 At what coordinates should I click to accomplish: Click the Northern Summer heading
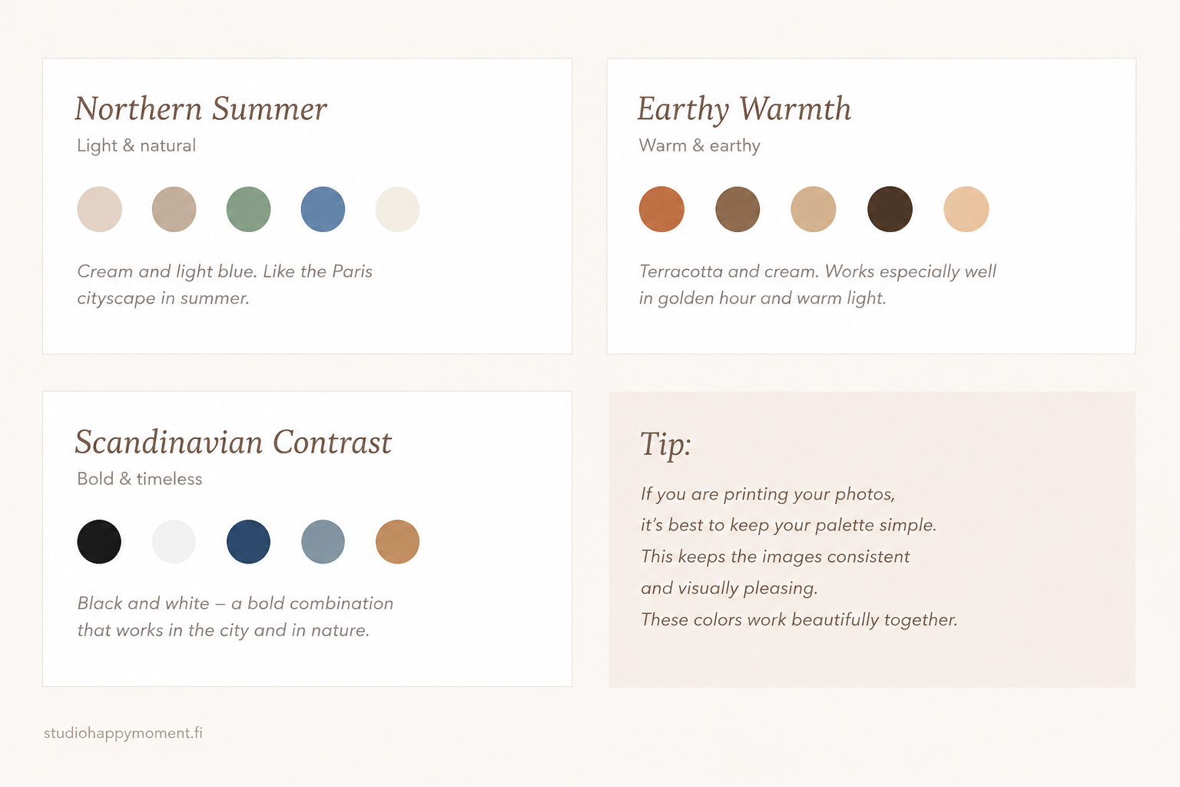tap(201, 109)
